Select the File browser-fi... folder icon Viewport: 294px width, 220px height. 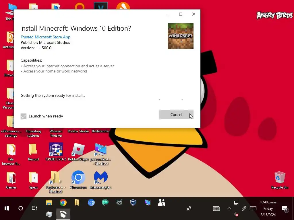click(11, 154)
